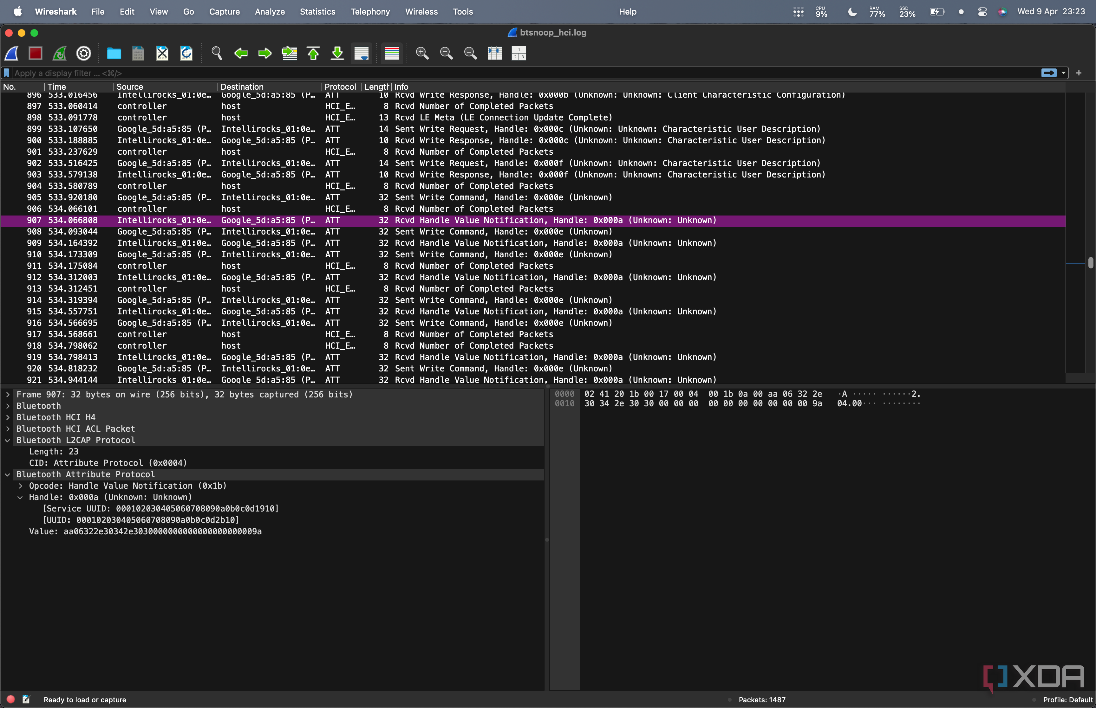Stop capturing with the red square icon
Image resolution: width=1096 pixels, height=708 pixels.
(x=36, y=53)
